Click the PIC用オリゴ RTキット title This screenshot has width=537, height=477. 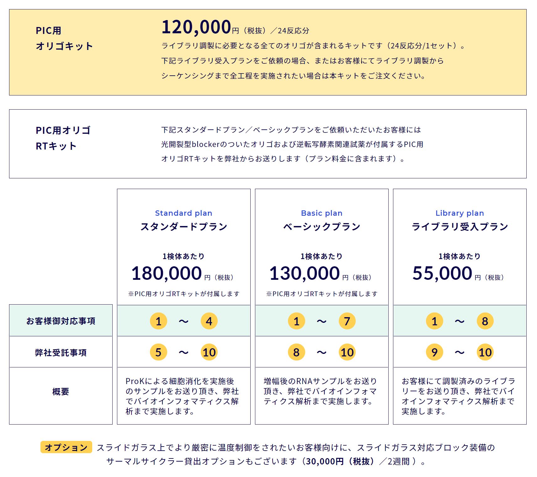point(63,138)
